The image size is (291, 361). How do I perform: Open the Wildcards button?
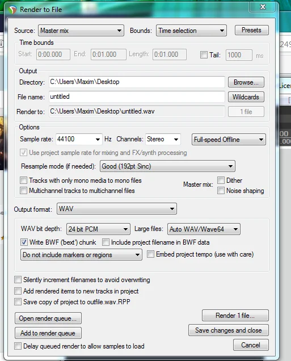[x=246, y=97]
